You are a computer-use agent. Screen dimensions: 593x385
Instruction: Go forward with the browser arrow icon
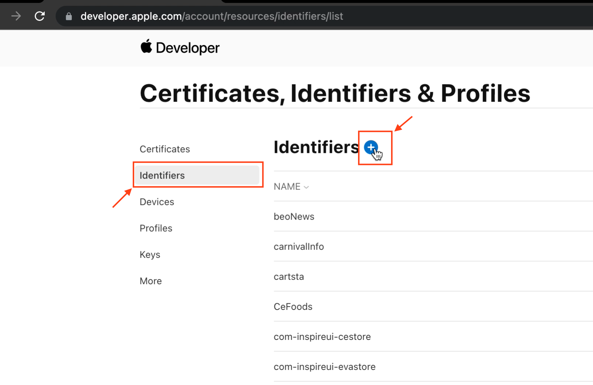point(16,16)
